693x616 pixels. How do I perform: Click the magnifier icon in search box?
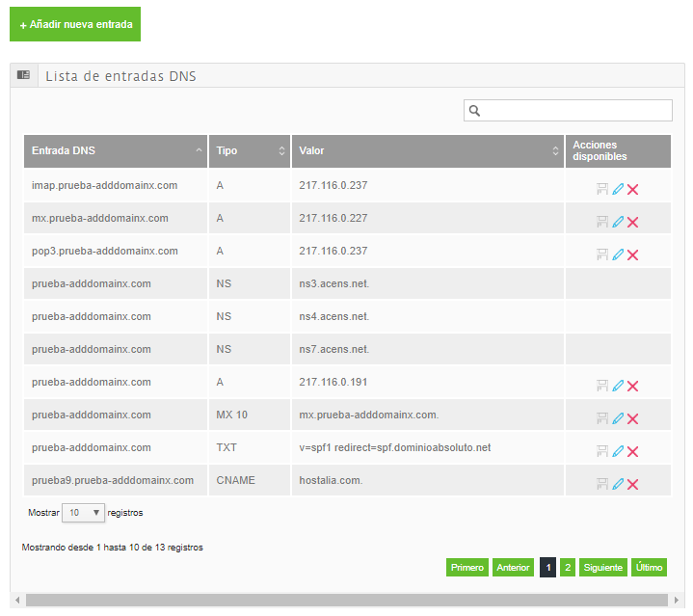[474, 111]
